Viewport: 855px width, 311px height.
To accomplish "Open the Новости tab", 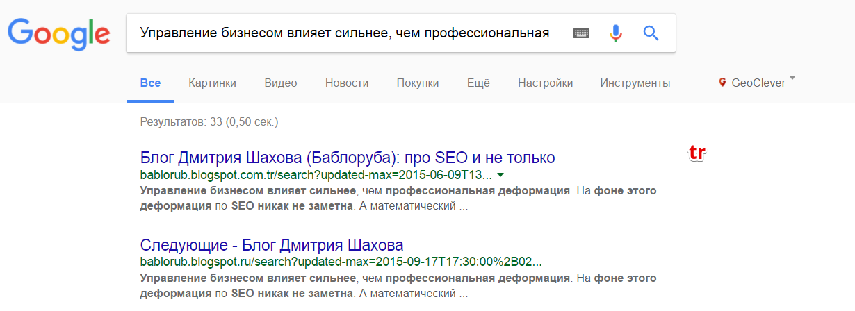I will pos(347,83).
